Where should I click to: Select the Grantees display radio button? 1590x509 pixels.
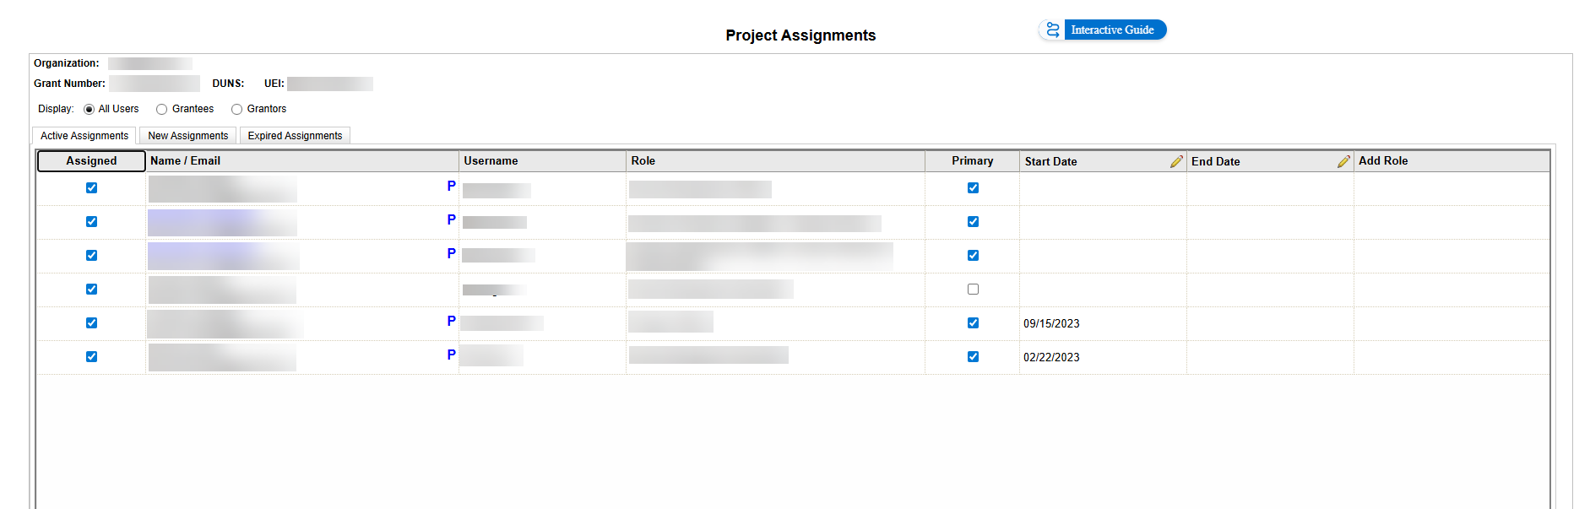(x=162, y=110)
